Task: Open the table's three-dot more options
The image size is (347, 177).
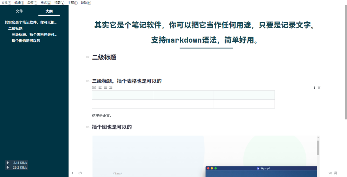Action: (x=314, y=87)
